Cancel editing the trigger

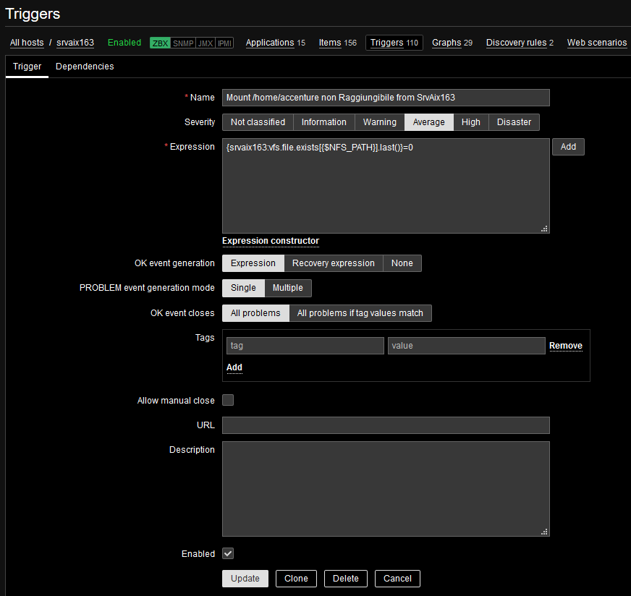pyautogui.click(x=397, y=579)
